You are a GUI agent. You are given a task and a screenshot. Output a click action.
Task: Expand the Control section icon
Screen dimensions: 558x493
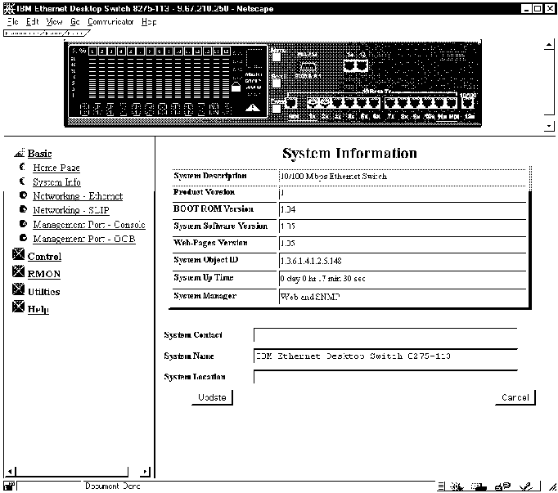click(19, 256)
